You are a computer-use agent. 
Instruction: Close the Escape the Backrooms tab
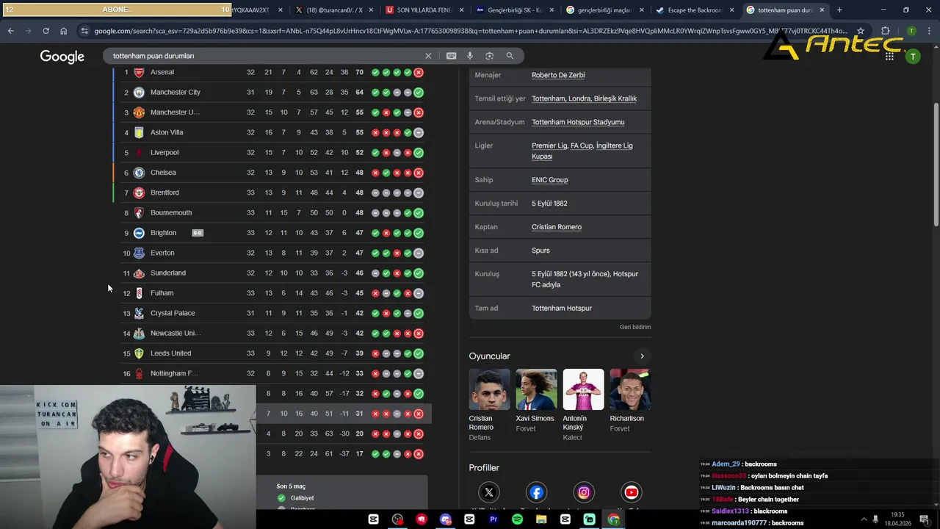731,10
